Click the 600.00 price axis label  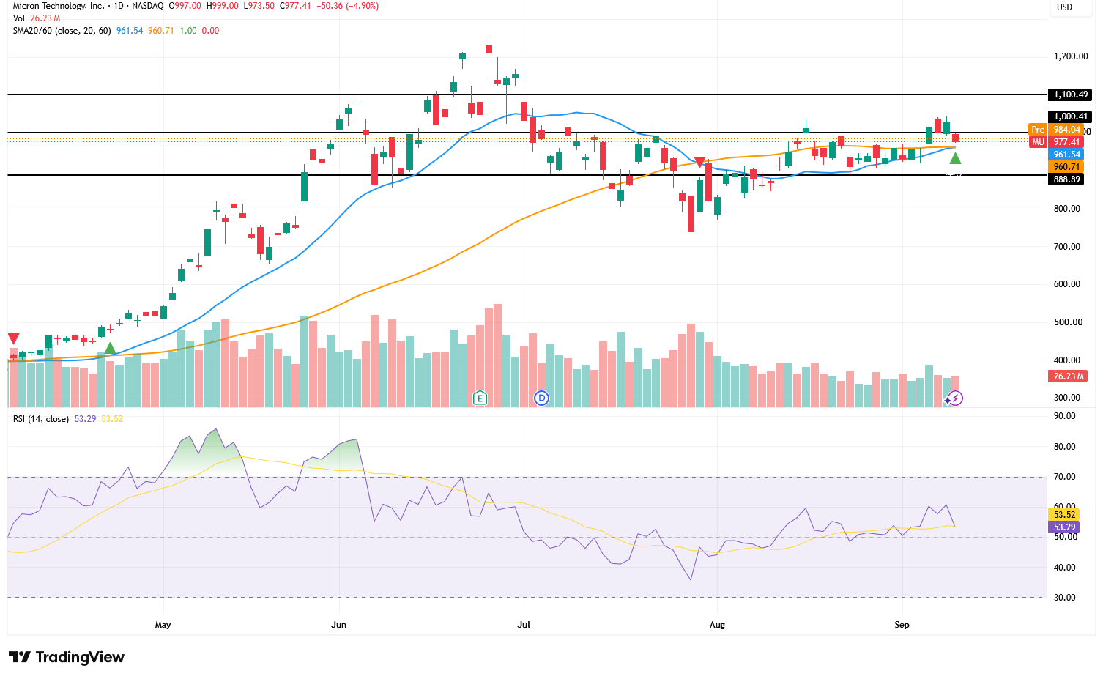tap(1067, 284)
